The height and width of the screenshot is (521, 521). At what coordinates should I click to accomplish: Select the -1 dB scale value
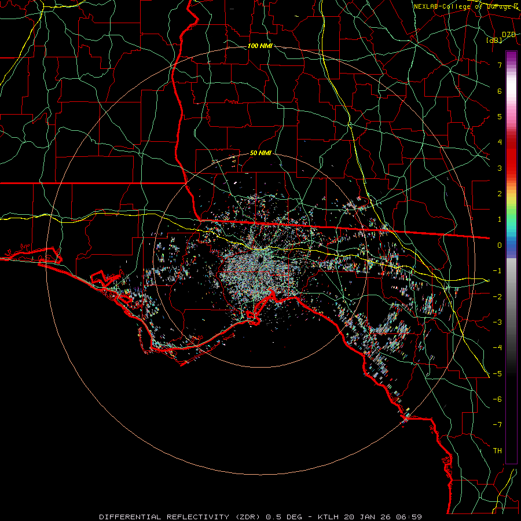pyautogui.click(x=497, y=271)
